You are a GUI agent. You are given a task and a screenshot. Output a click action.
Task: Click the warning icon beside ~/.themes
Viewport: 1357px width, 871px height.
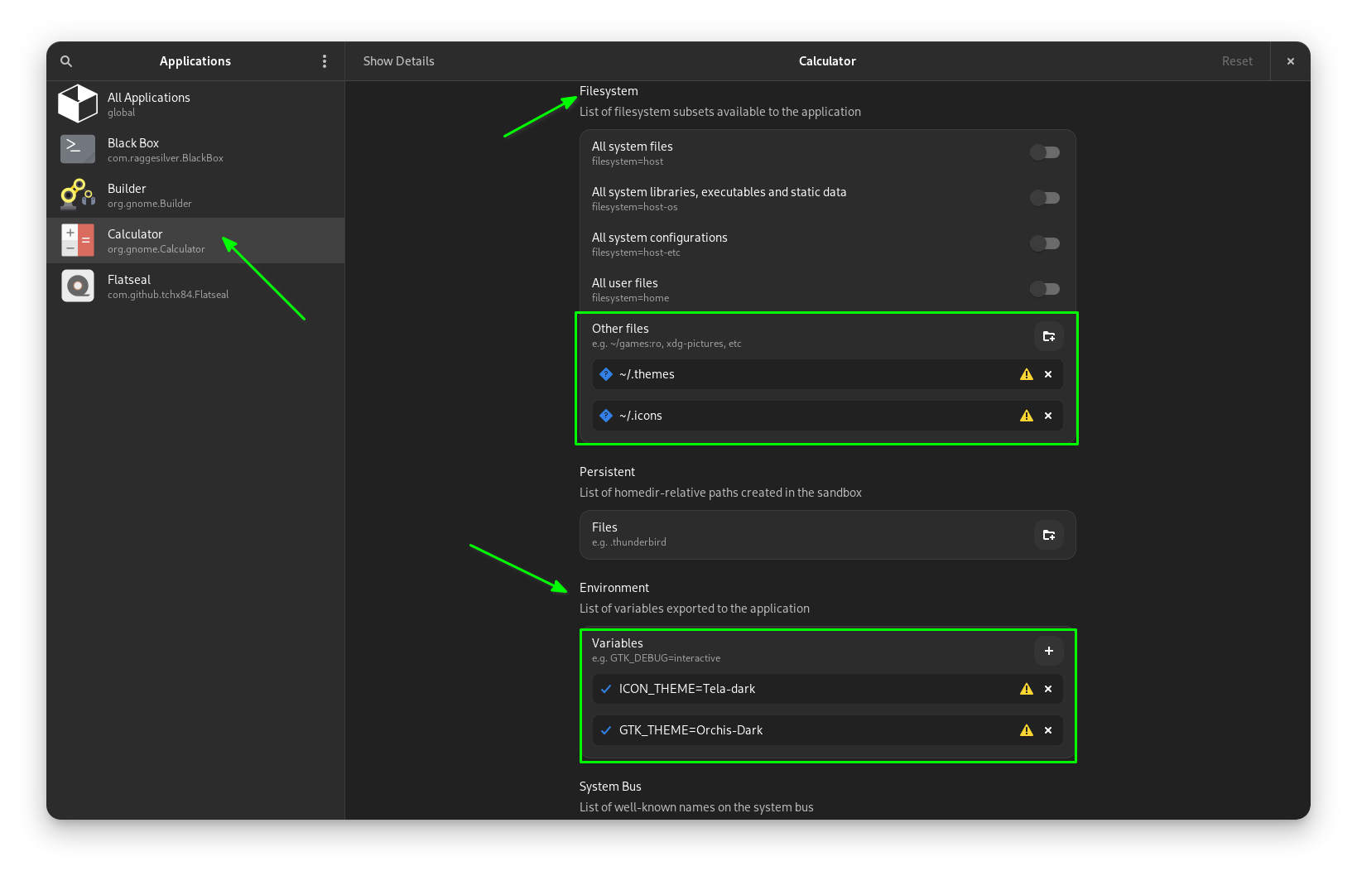[1027, 374]
